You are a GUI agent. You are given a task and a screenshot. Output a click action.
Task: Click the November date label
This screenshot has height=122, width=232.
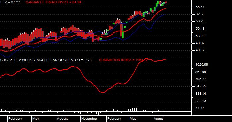[89, 119]
